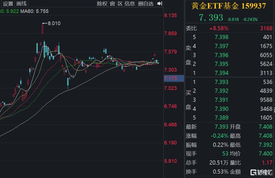Click the 6.190 price axis label
The width and height of the screenshot is (275, 178).
coord(171,143)
